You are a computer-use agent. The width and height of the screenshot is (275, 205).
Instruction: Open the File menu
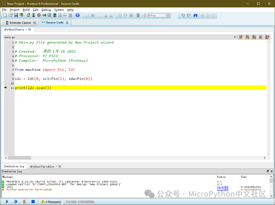4,10
